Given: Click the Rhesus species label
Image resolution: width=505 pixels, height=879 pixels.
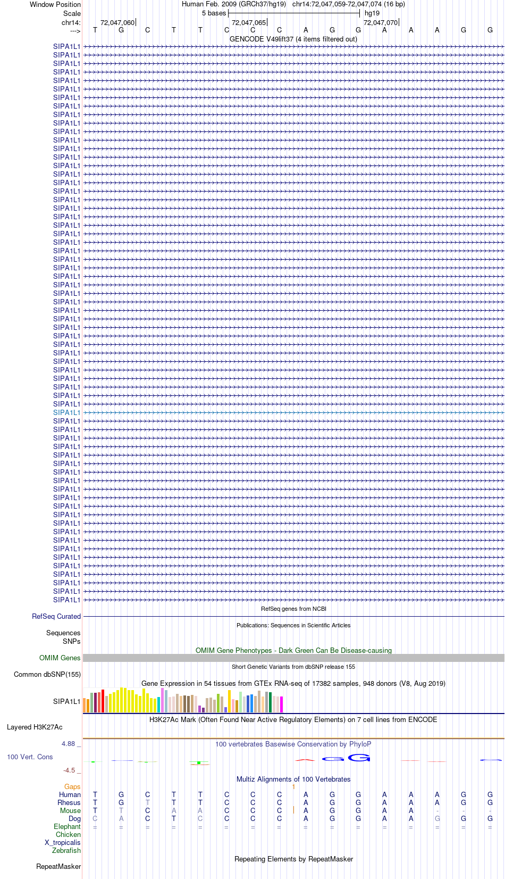Looking at the screenshot, I should 69,802.
